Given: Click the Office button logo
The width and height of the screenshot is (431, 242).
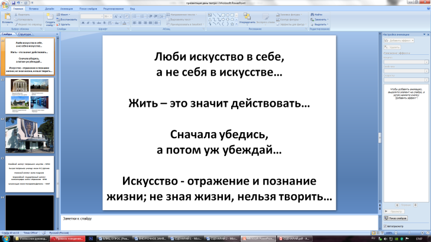Looking at the screenshot, I should pos(5,5).
